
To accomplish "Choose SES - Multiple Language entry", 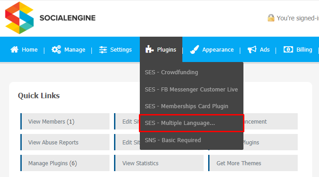I will (x=191, y=123).
